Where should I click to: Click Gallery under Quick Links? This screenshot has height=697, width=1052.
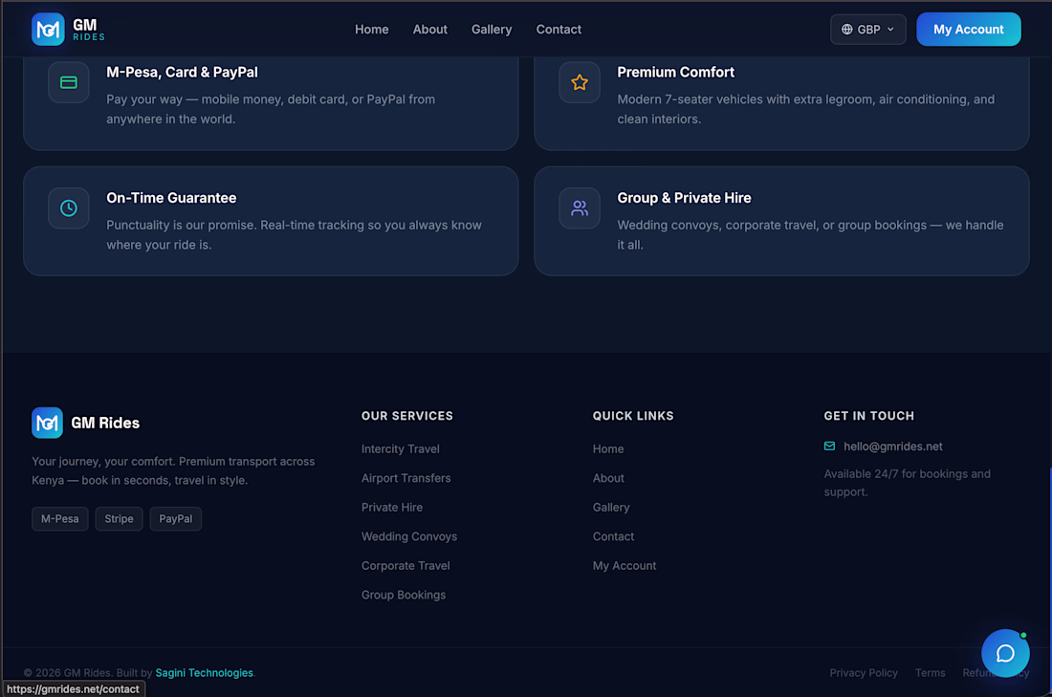click(611, 507)
